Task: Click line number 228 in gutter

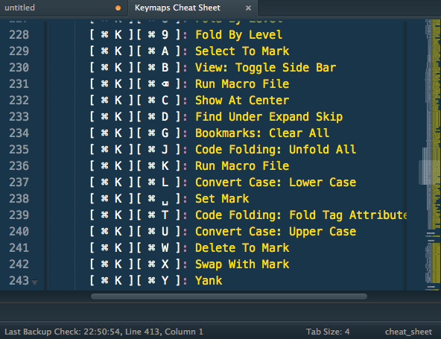Action: pos(19,35)
